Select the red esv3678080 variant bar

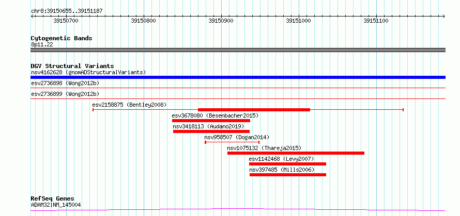(211, 121)
